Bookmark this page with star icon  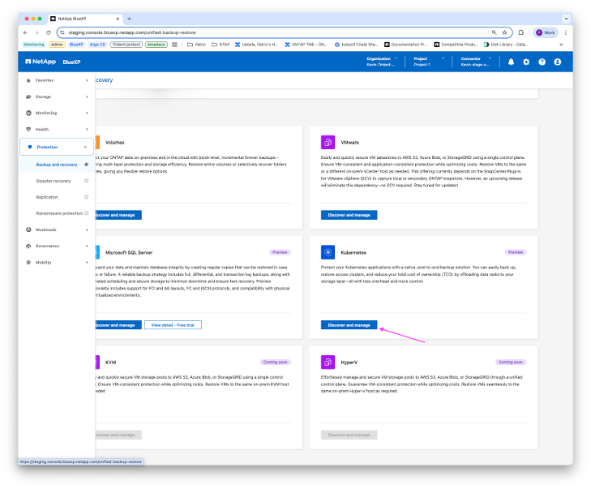tap(505, 32)
